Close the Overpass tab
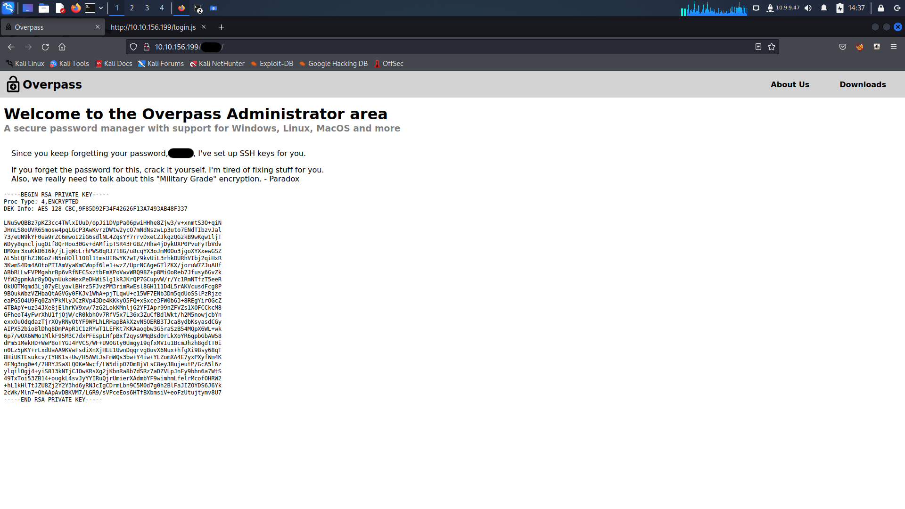Viewport: 905px width, 509px height. tap(98, 27)
